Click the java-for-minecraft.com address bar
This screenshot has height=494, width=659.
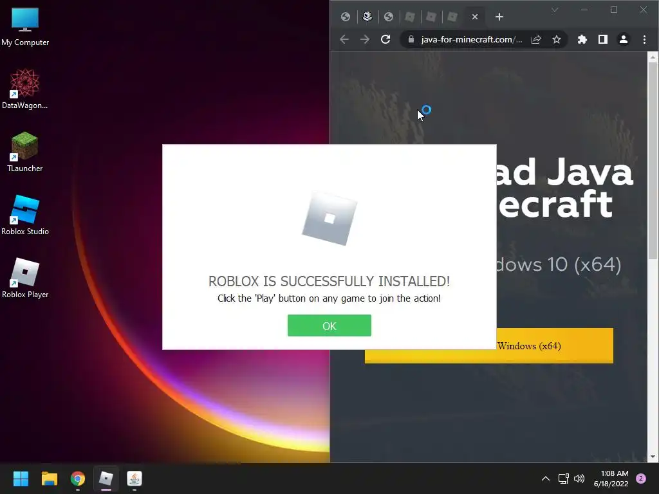pyautogui.click(x=472, y=39)
